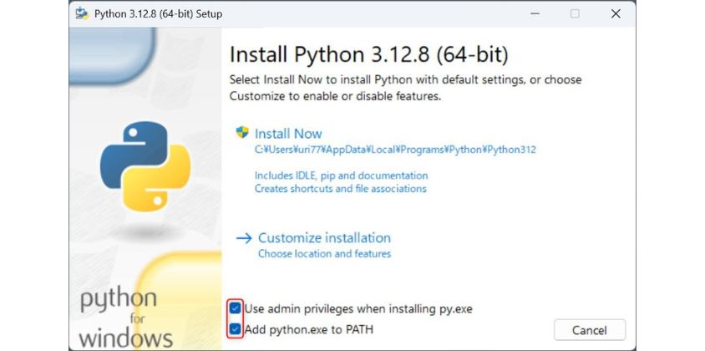
Task: Open Customize installation
Action: coord(324,237)
